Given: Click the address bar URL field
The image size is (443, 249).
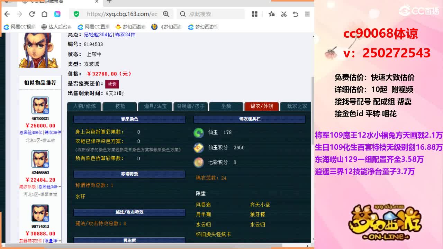Looking at the screenshot, I should coord(122,14).
